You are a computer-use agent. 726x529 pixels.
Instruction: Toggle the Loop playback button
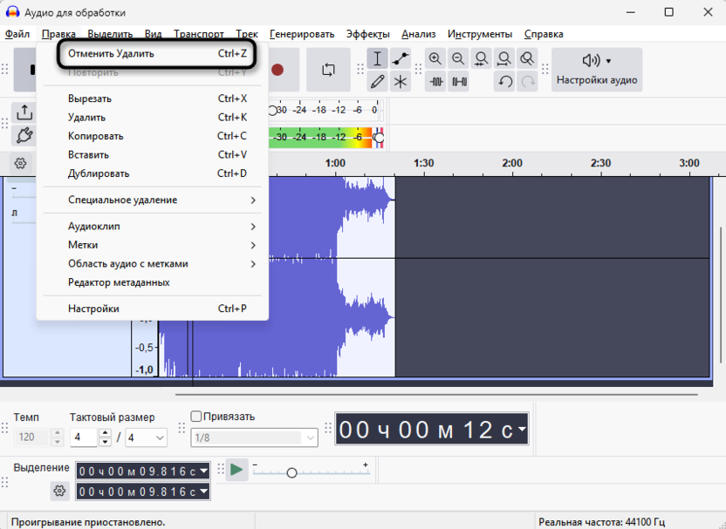coord(328,70)
